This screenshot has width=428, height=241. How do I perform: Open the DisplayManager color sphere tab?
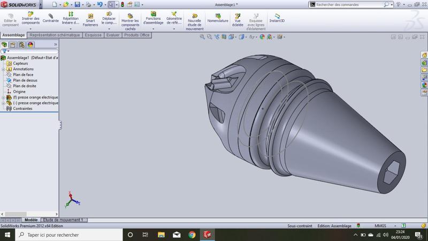click(x=30, y=45)
